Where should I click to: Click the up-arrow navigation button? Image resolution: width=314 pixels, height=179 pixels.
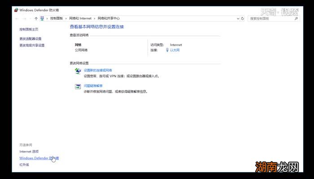36,19
